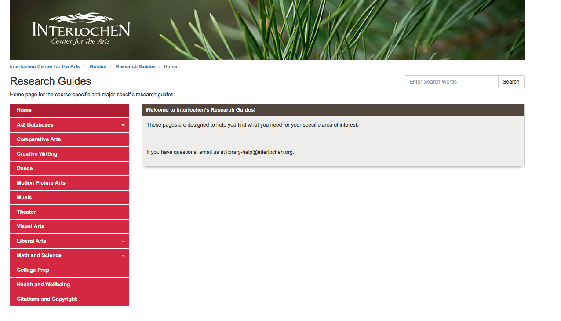The width and height of the screenshot is (561, 321).
Task: Open the Motion Picture Arts guide
Action: (69, 183)
